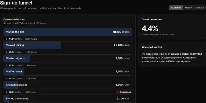The height and width of the screenshot is (103, 206).
Task: Click the 2,100 teammate invite count
Action: [120, 99]
